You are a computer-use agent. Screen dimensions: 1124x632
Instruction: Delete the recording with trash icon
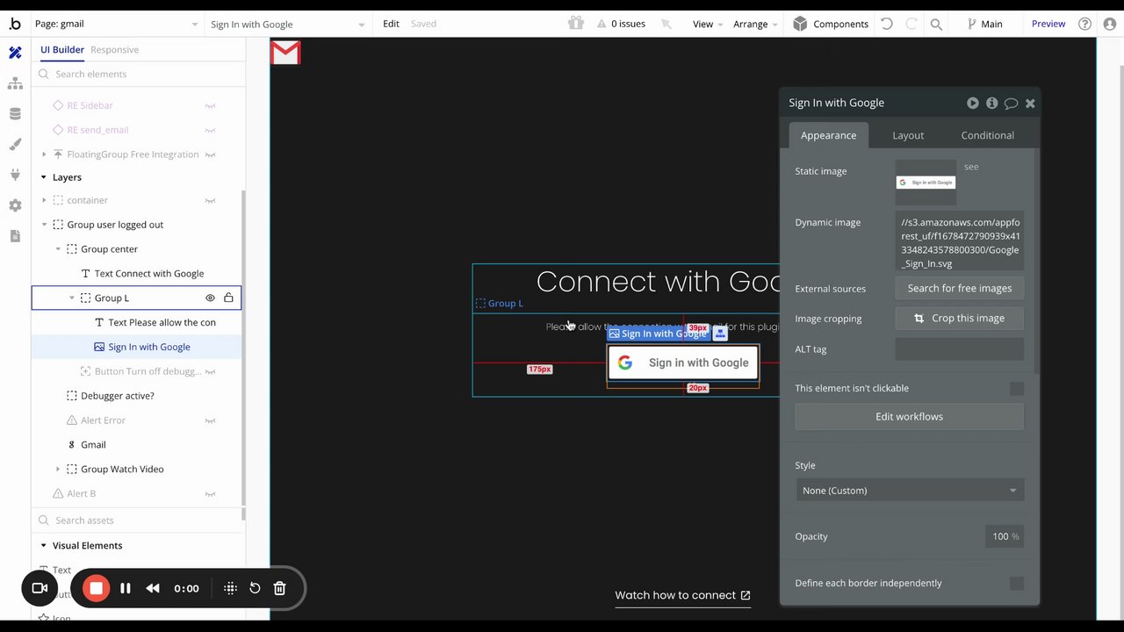tap(279, 588)
